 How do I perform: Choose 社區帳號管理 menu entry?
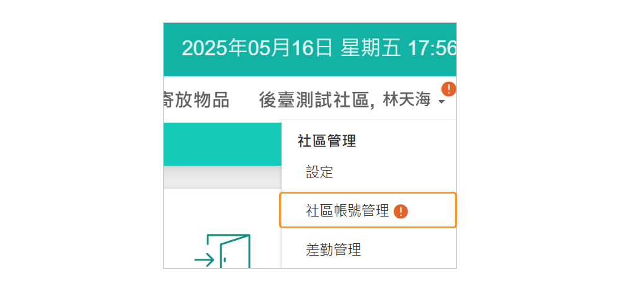coord(368,210)
